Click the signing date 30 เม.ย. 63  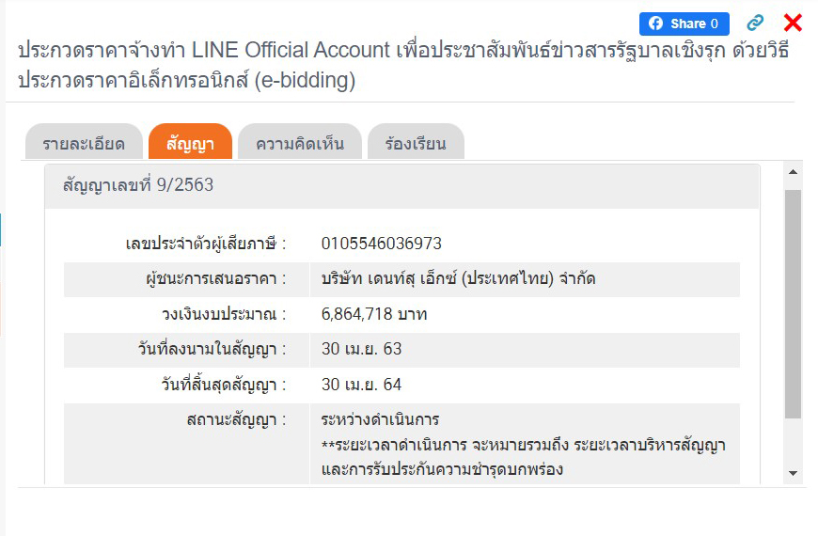click(361, 349)
